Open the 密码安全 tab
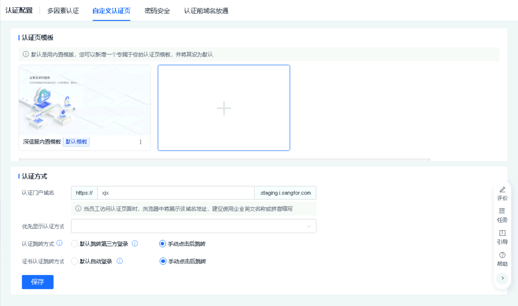 pos(157,11)
